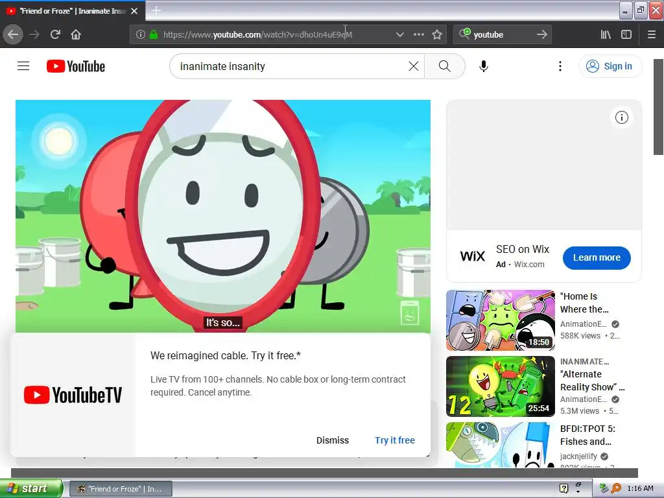664x498 pixels.
Task: Click Try it free for YouTube TV
Action: point(395,440)
